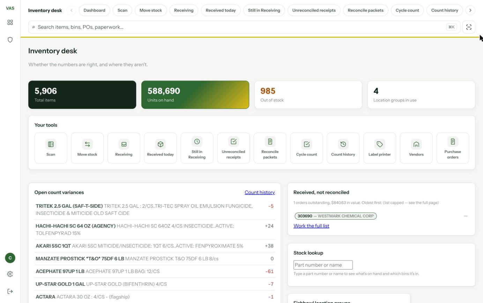
Task: Switch to the Scan nav tab
Action: pos(122,10)
